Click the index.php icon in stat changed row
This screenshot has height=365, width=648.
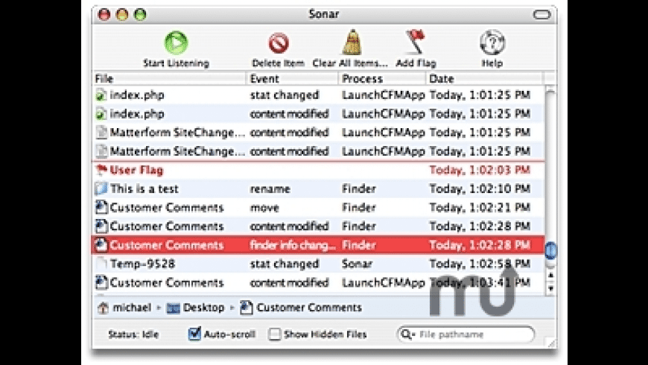click(x=101, y=95)
